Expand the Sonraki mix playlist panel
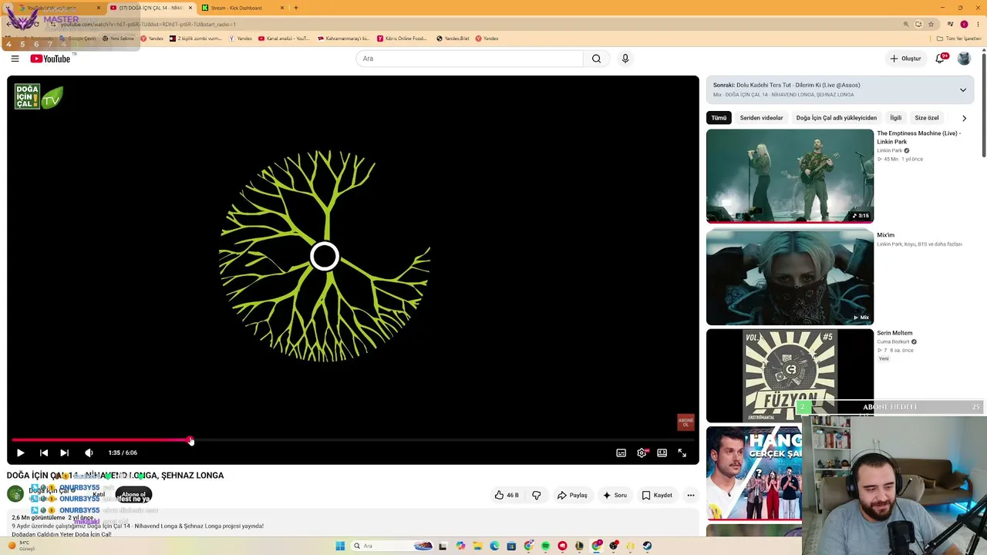 [x=962, y=90]
